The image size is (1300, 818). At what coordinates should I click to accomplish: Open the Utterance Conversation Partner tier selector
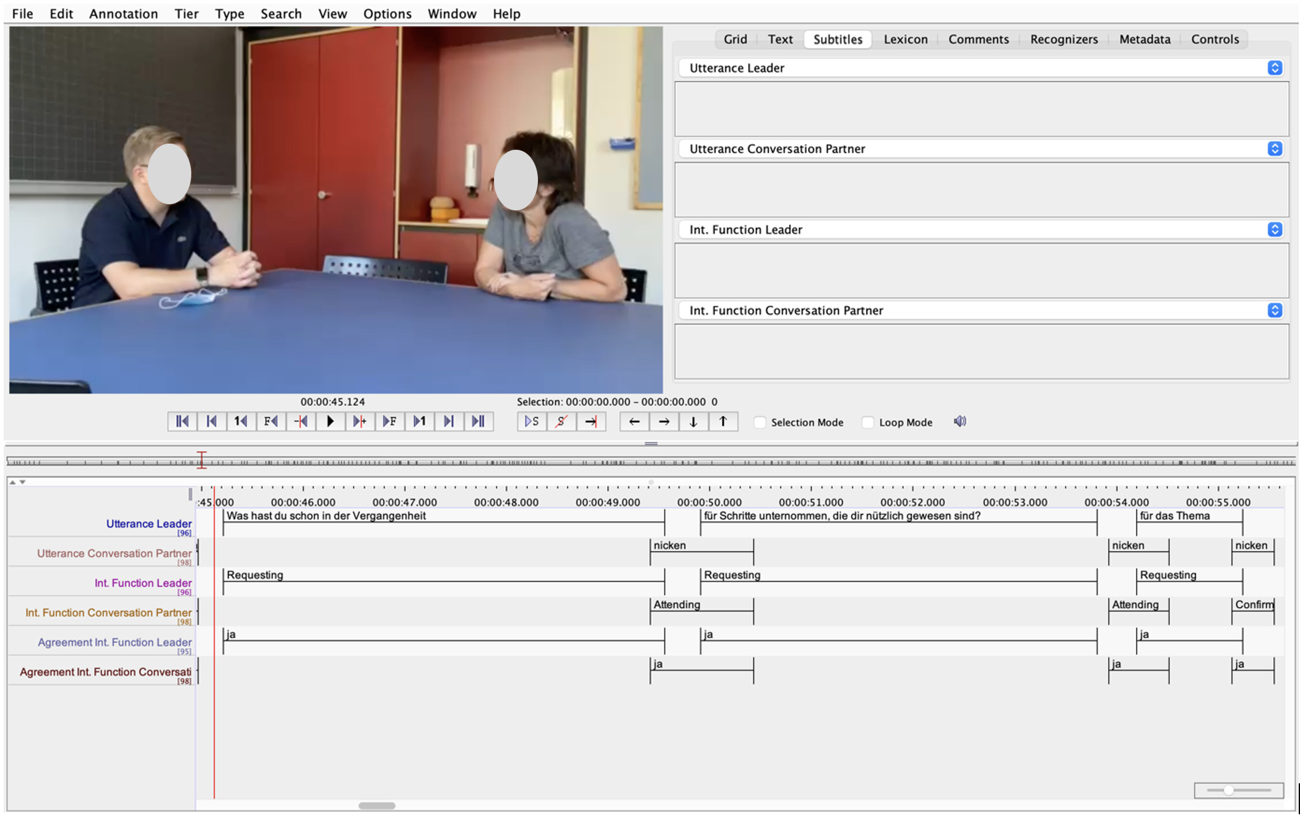pos(1274,149)
